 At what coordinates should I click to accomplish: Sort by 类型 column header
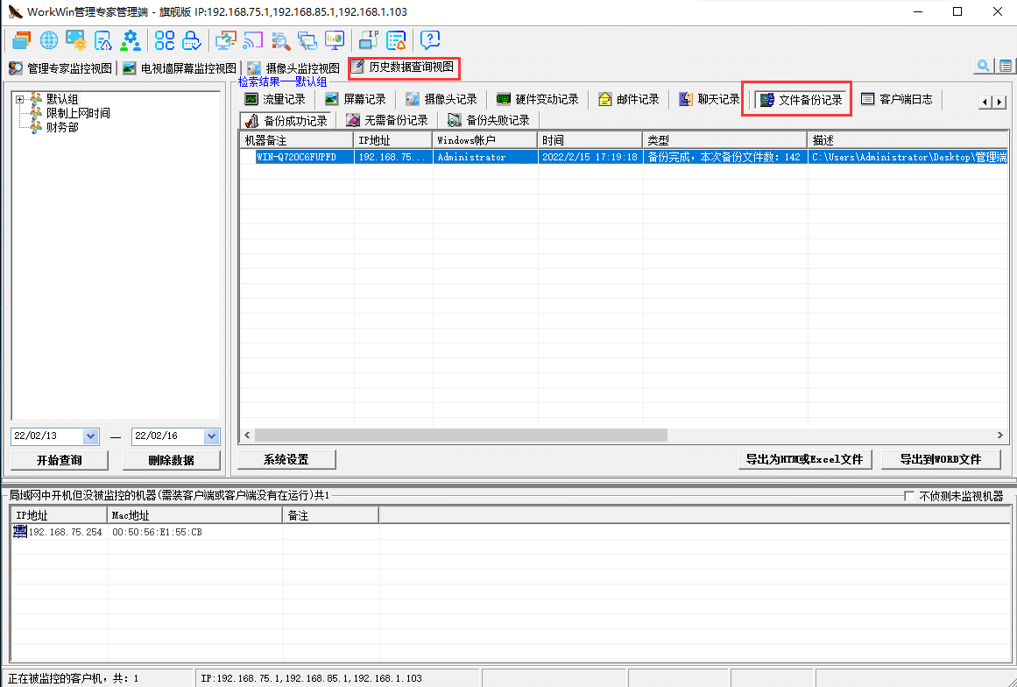click(724, 140)
